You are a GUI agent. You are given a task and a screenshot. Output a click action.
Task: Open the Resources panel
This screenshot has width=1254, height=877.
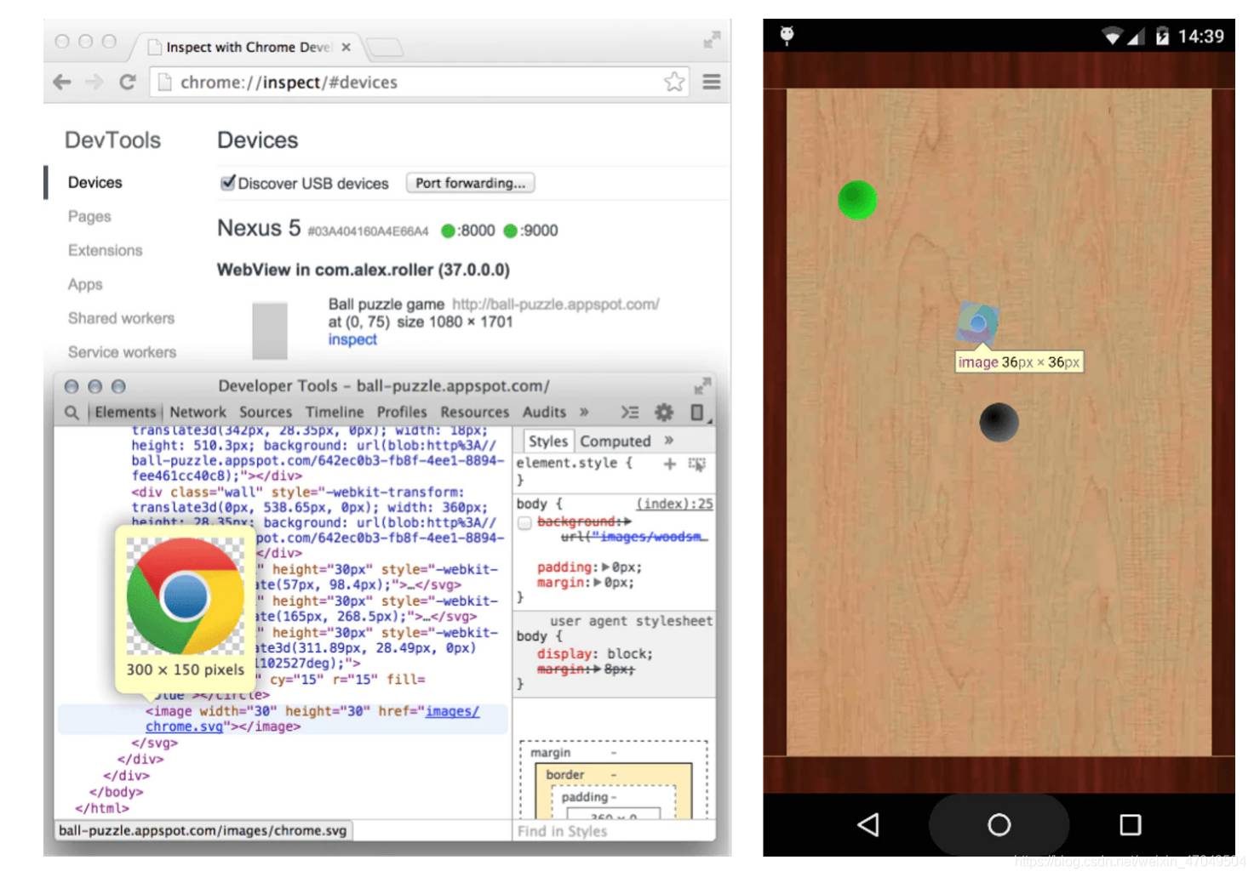[x=475, y=413]
